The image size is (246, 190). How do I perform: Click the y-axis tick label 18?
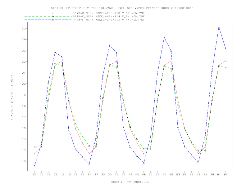pos(24,106)
